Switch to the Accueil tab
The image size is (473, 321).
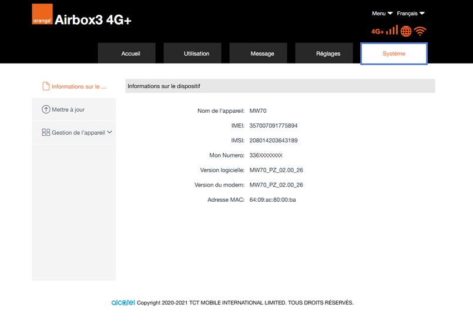coord(130,53)
